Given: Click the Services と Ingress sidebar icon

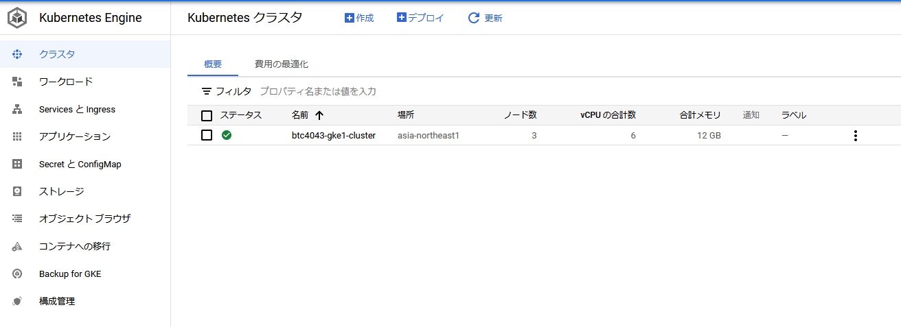Looking at the screenshot, I should 18,109.
